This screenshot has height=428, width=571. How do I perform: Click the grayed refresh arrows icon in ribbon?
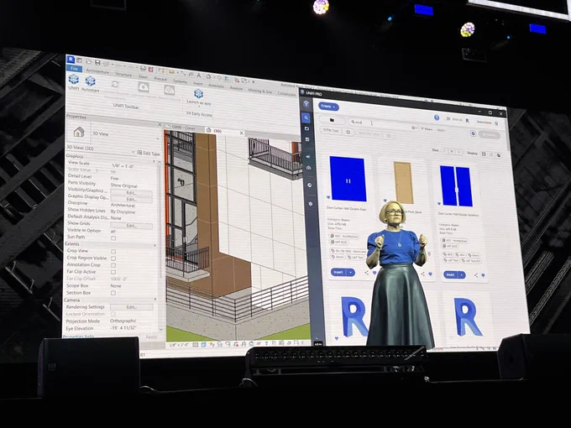[115, 84]
